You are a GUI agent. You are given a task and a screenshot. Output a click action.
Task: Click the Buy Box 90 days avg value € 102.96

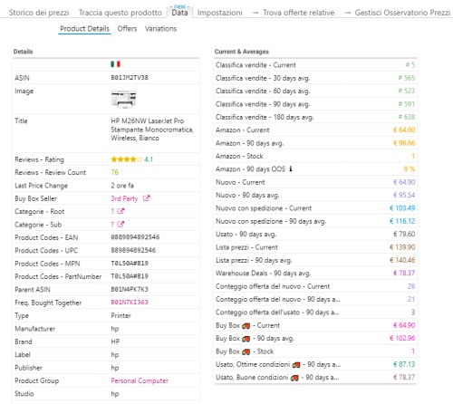pos(402,338)
